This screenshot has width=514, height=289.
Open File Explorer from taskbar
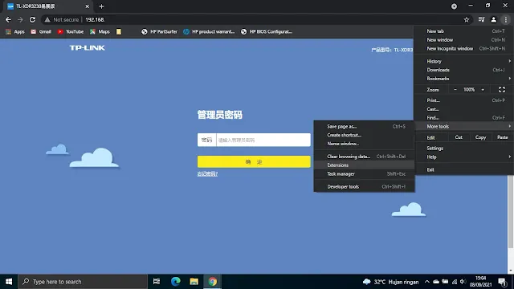(194, 282)
